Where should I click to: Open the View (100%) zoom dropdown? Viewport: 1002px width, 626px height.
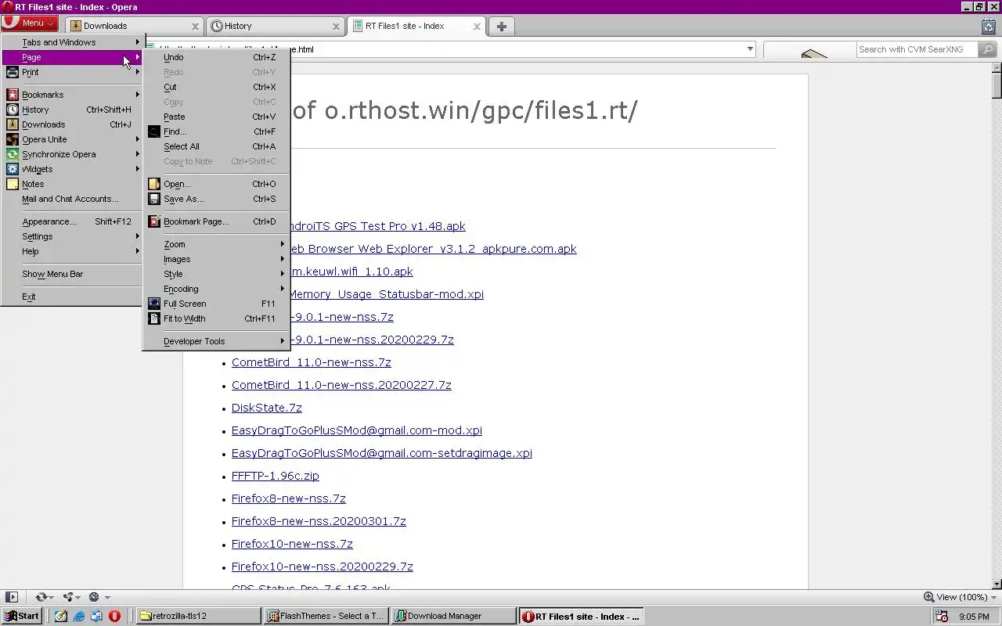961,597
